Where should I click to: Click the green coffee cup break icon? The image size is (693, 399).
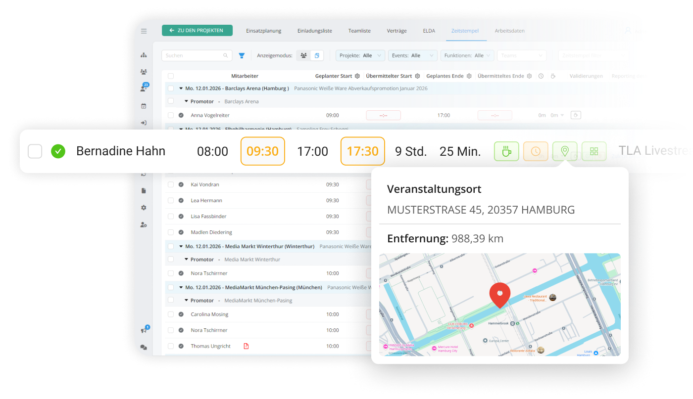click(506, 151)
